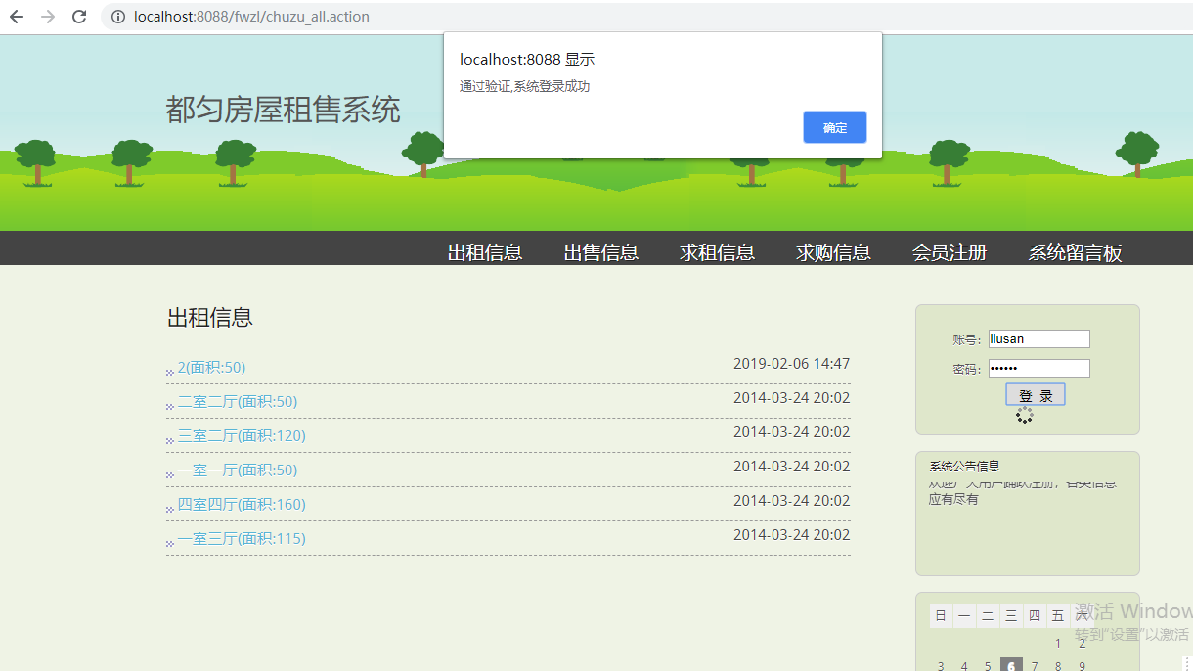The width and height of the screenshot is (1193, 671).
Task: Click the 账号 input field
Action: coord(1038,339)
